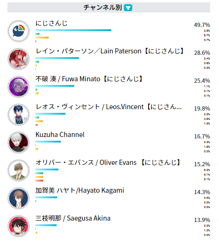Open the にじさんじ channel name link
Viewport: 219px width, 241px height.
click(52, 23)
